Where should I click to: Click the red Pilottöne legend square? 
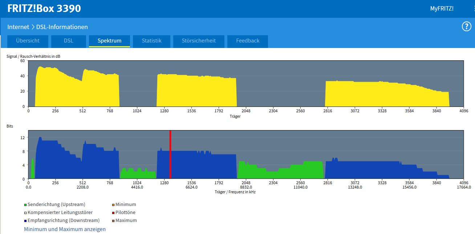(x=113, y=213)
